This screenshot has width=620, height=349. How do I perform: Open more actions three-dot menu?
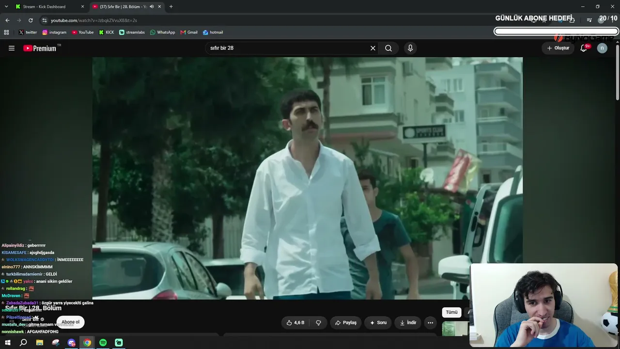point(430,322)
